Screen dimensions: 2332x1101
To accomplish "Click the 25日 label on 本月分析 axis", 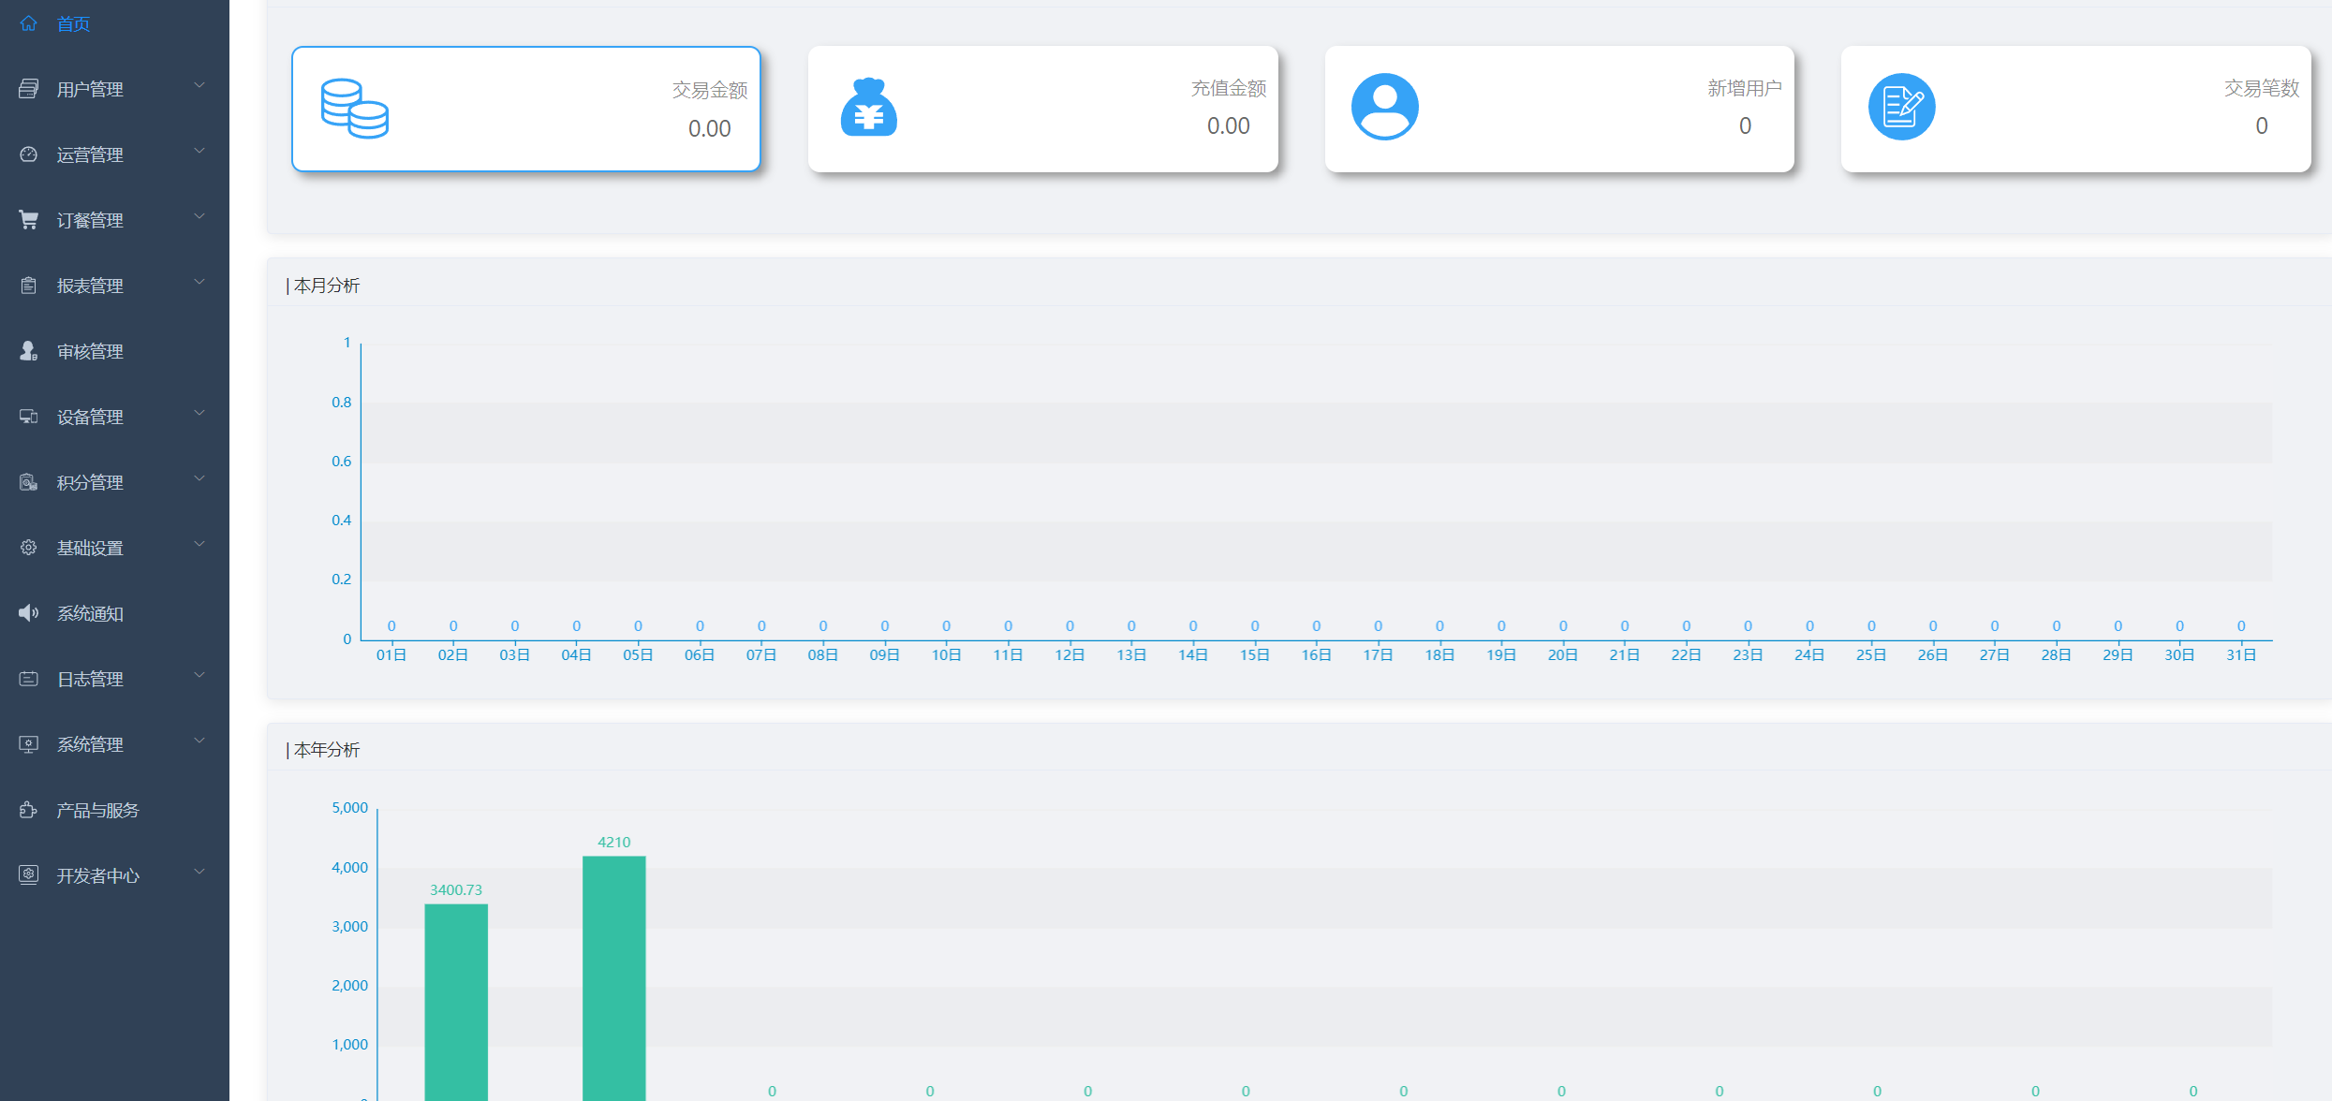I will coord(1871,654).
